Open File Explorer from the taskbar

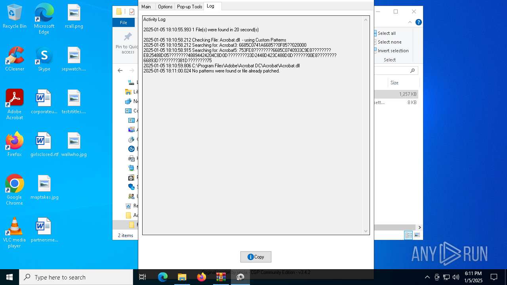coord(182,277)
